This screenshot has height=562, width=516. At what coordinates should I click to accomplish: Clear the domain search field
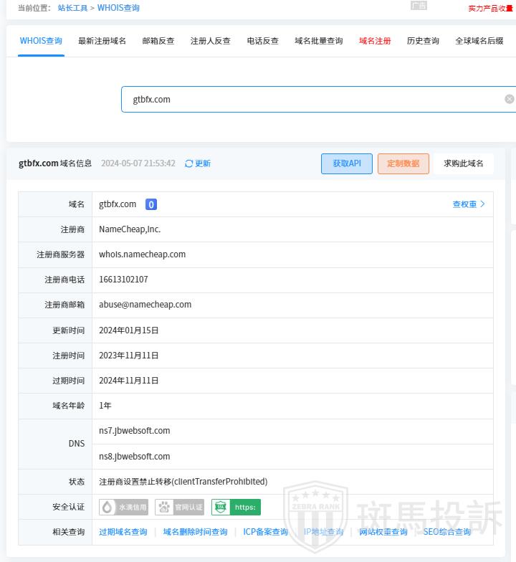[509, 99]
